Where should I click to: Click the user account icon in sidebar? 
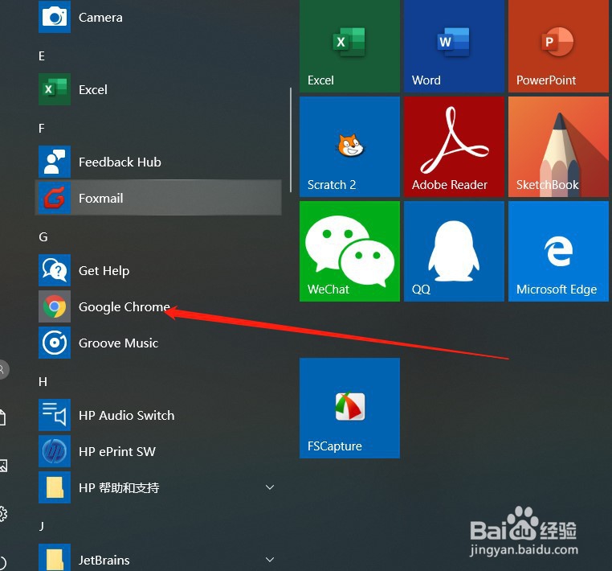click(x=3, y=369)
